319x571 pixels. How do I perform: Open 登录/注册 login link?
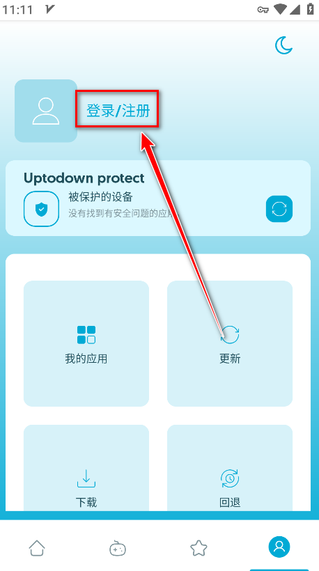pos(118,111)
